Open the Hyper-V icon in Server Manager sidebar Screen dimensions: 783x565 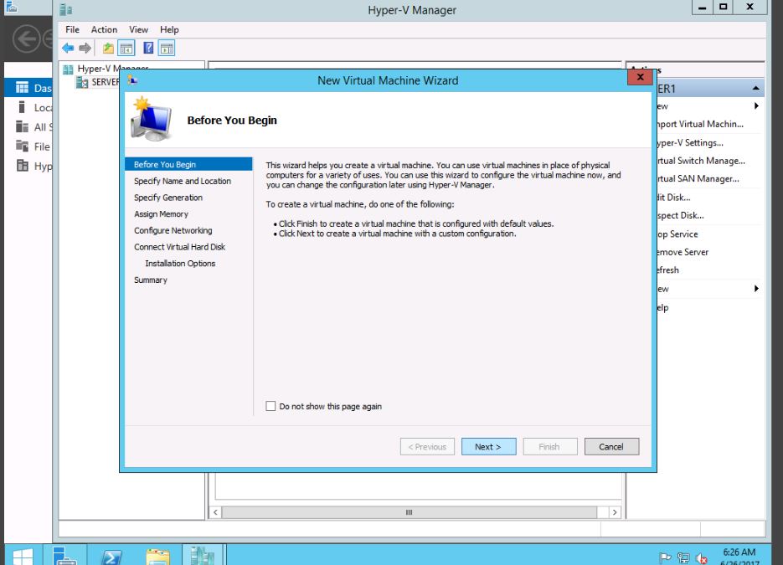pos(23,165)
